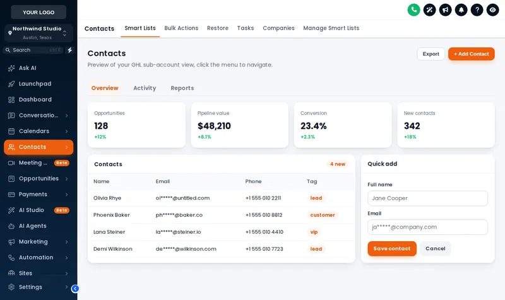
Task: Expand the Automation submenu chevron
Action: tap(67, 258)
